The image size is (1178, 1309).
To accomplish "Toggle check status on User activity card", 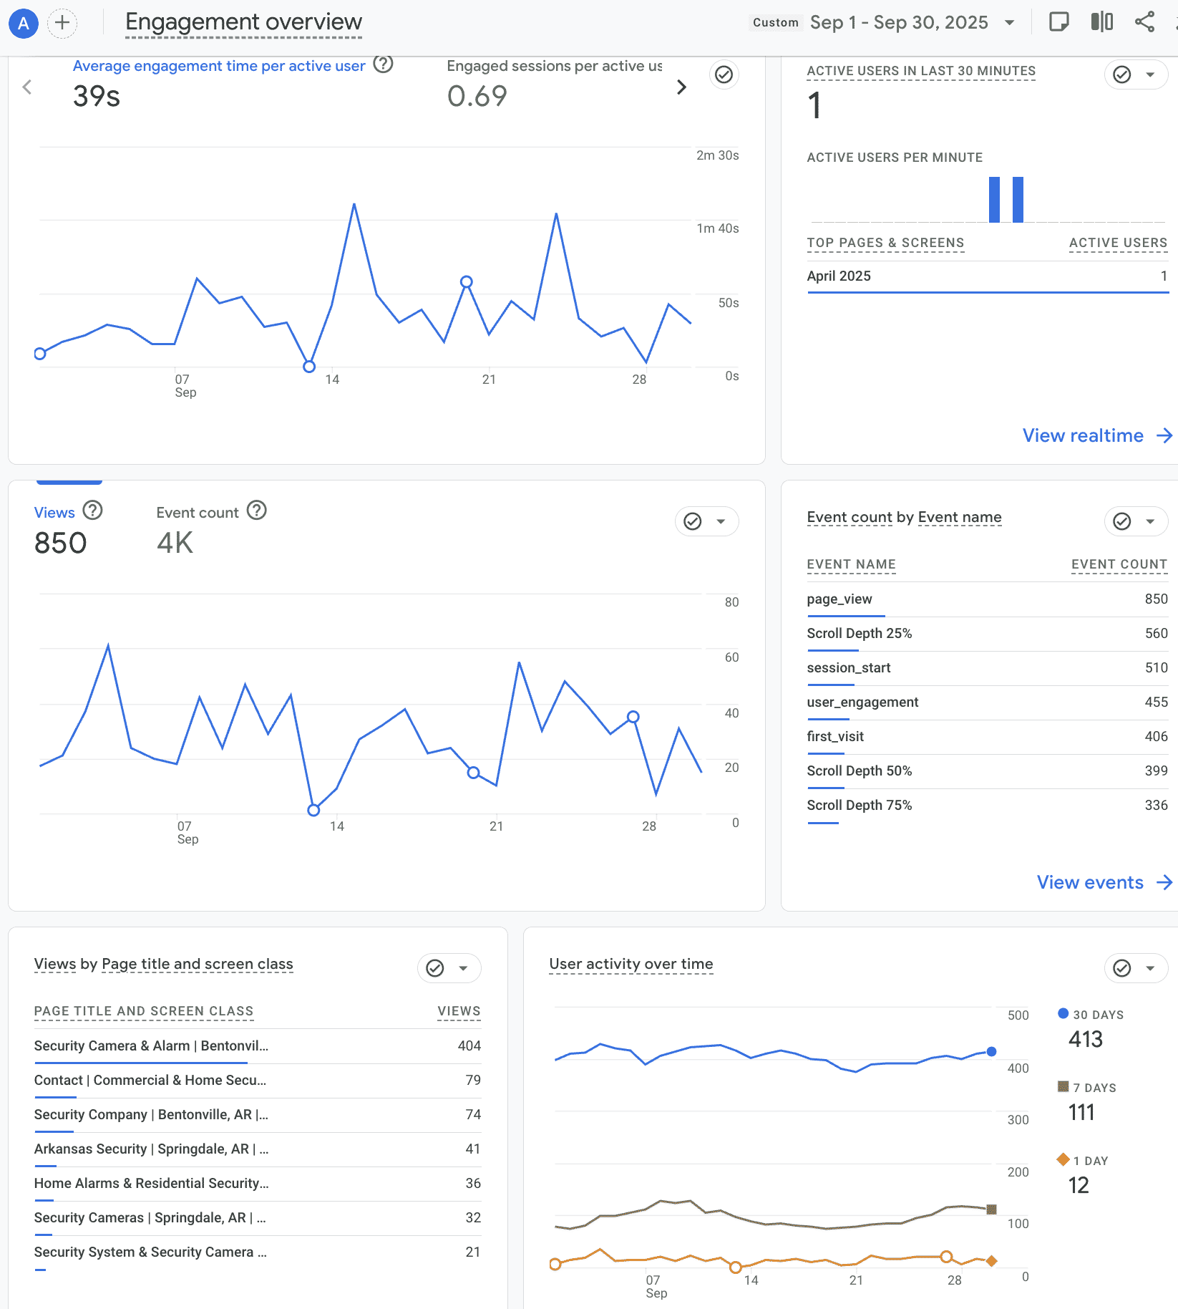I will (x=1121, y=968).
